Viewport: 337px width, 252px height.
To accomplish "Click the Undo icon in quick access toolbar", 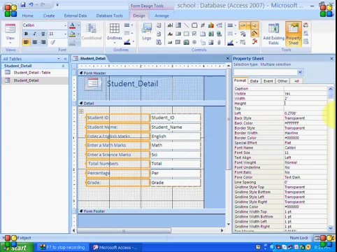I will tap(31, 4).
